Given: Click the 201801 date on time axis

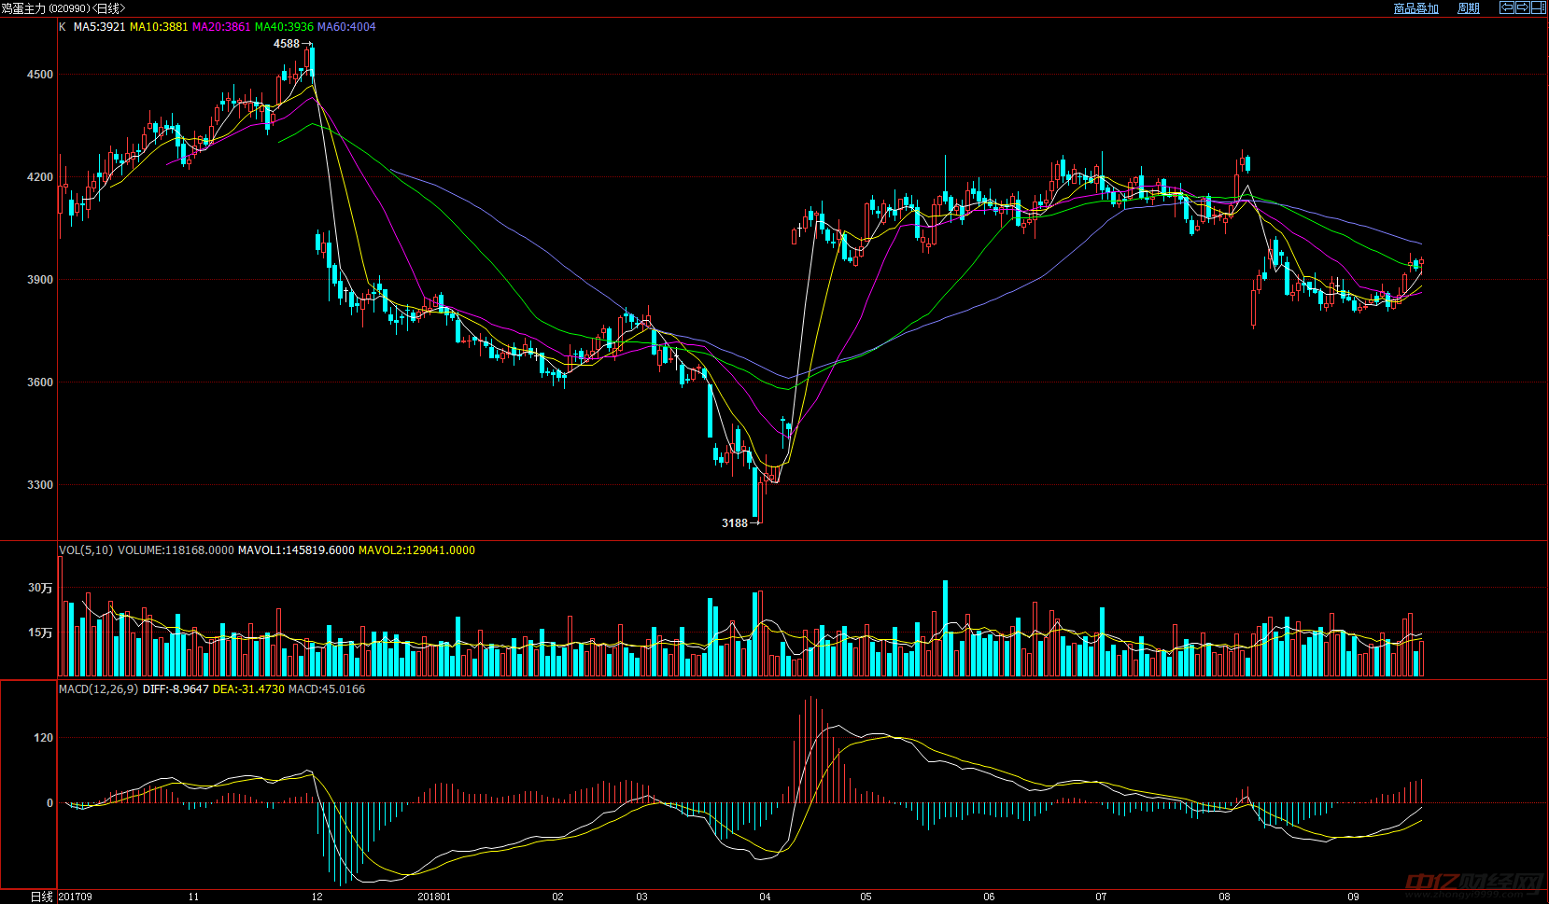Looking at the screenshot, I should pyautogui.click(x=434, y=897).
